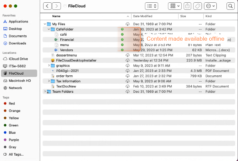Open the ellipsis action menu

pos(210,6)
